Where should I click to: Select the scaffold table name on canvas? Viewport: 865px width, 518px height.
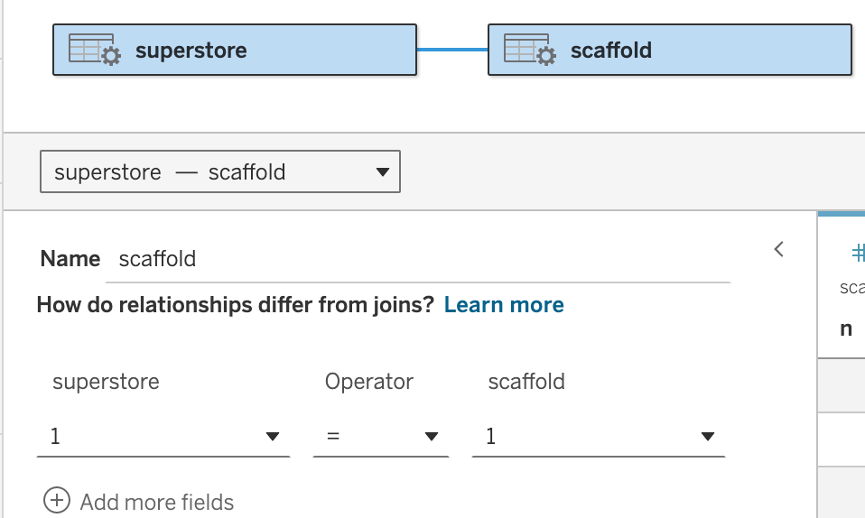[x=611, y=51]
